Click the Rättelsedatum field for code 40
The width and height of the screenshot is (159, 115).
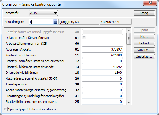click(x=102, y=32)
